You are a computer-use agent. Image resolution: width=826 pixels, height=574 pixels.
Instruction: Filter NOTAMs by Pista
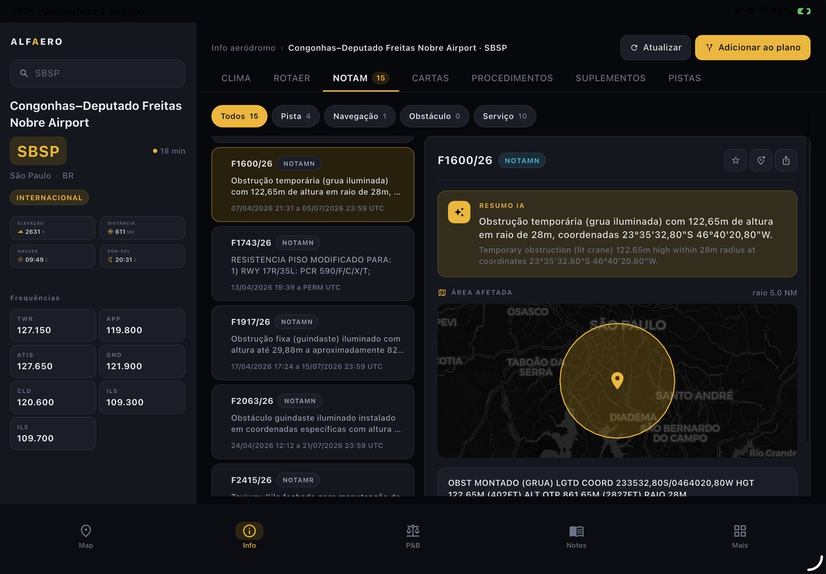[296, 116]
